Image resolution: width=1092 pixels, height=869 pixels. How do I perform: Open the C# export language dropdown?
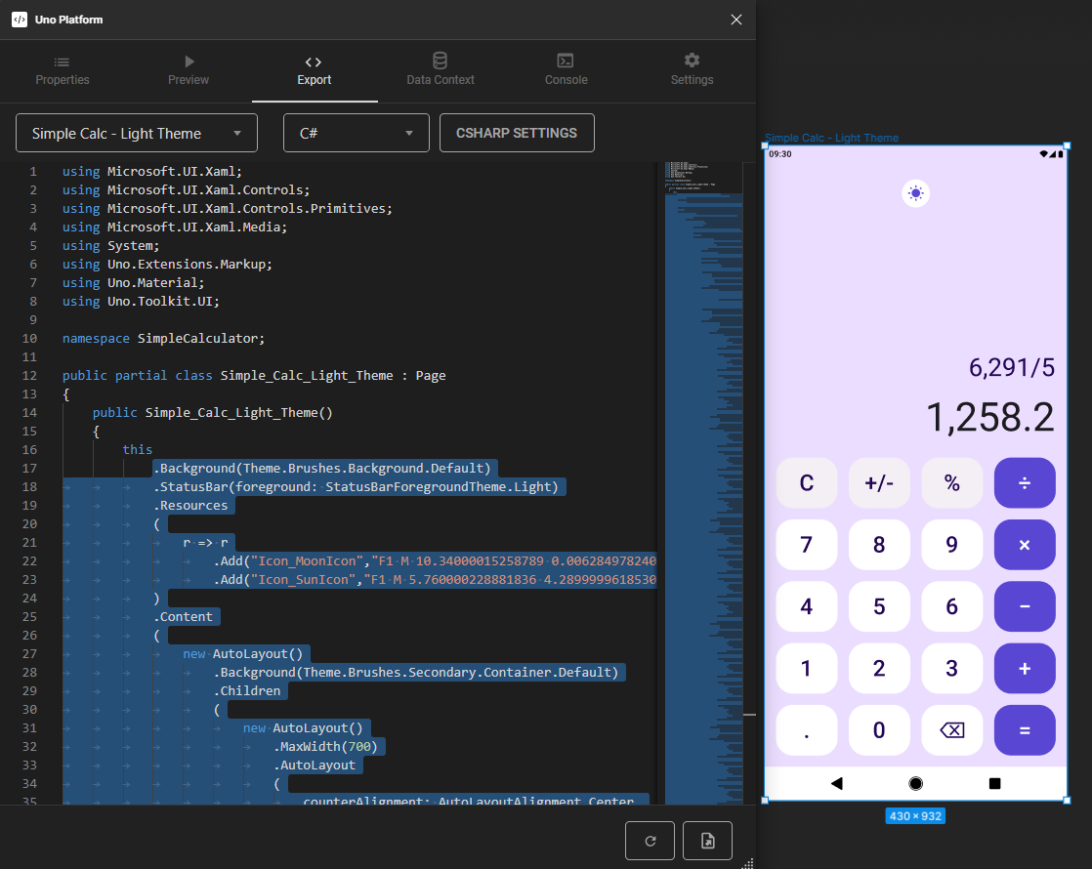tap(356, 132)
